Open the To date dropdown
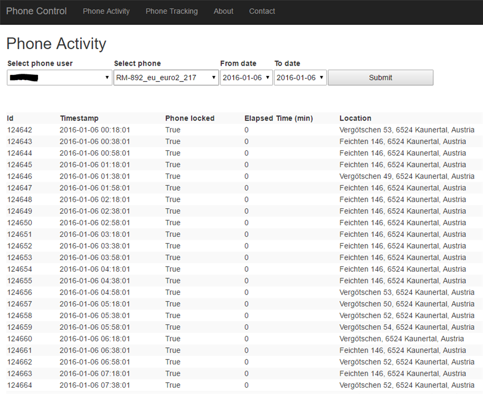483x394 pixels. click(x=300, y=78)
